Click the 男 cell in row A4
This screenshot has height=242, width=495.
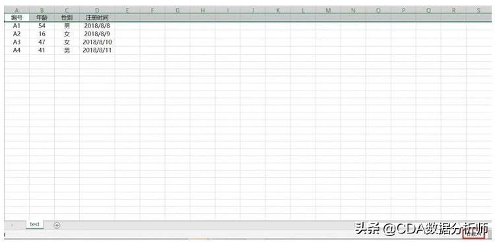(x=67, y=50)
